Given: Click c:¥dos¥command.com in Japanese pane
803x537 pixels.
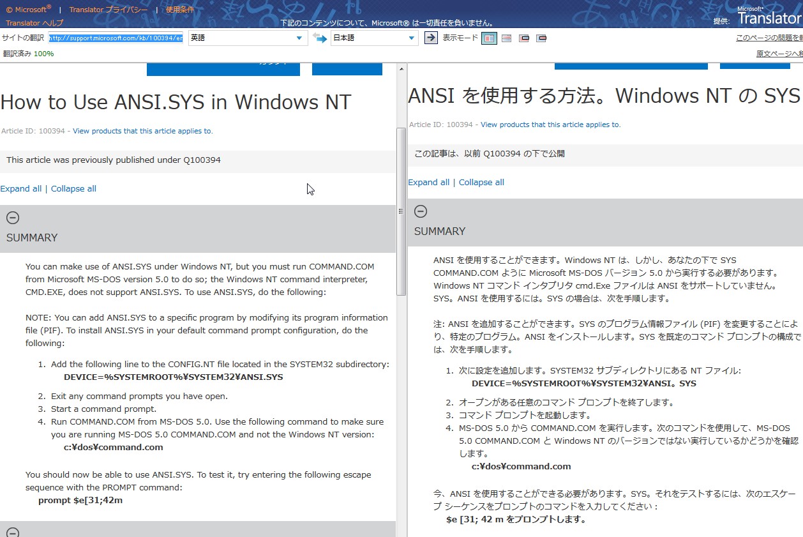Looking at the screenshot, I should [x=521, y=466].
